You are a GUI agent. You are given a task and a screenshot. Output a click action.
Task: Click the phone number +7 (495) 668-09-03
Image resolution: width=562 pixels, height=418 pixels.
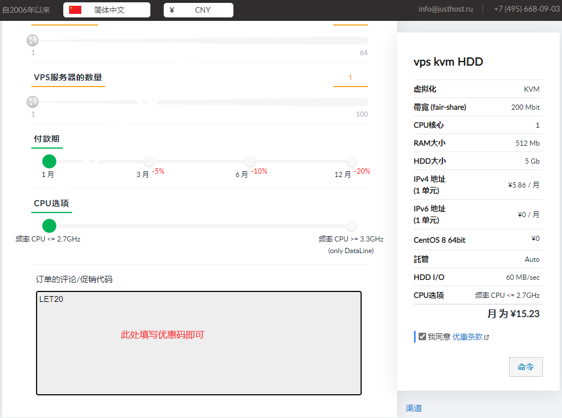[527, 9]
